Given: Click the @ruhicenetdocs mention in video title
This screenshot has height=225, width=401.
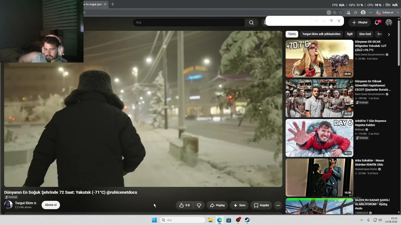Looking at the screenshot, I should (122, 192).
